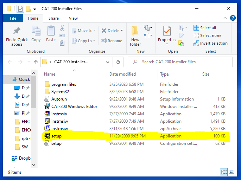Click the CAT-200 Installer address path
Screen dimensions: 241x180
click(71, 62)
